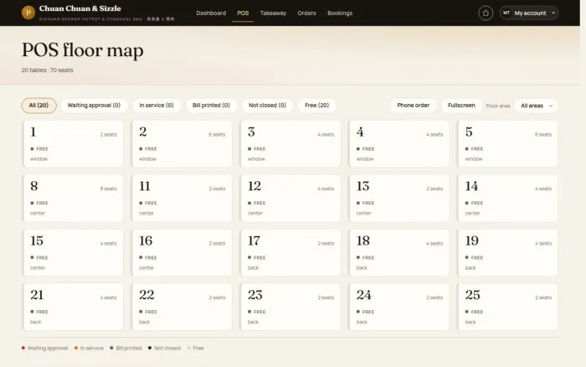This screenshot has height=367, width=586.
Task: Open table 18 card
Action: coord(398,252)
